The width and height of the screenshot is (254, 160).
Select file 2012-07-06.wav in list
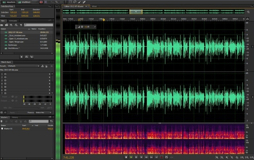(x=27, y=32)
